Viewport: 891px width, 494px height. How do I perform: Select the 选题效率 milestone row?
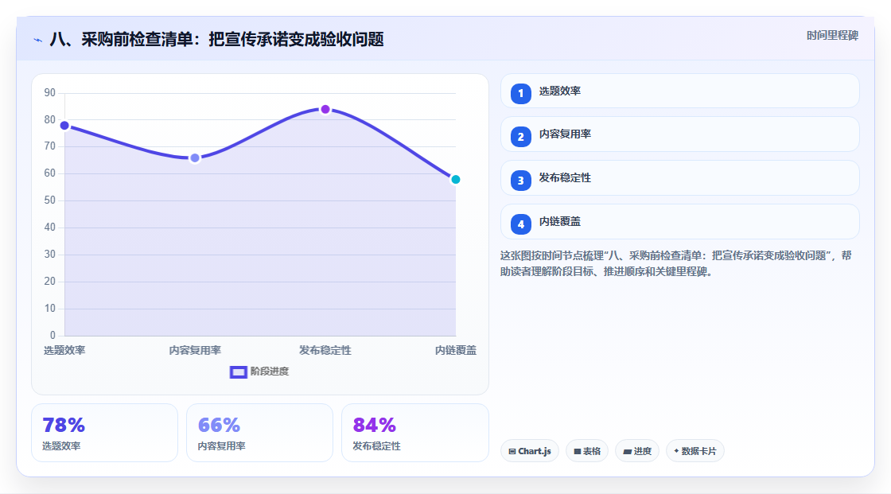(x=679, y=91)
